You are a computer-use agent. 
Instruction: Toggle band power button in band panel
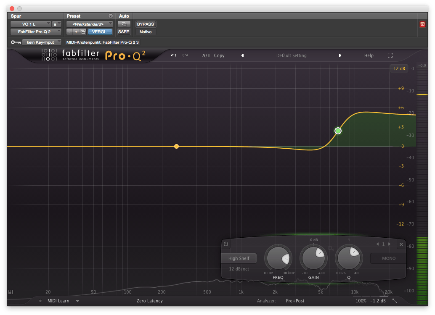(x=226, y=244)
